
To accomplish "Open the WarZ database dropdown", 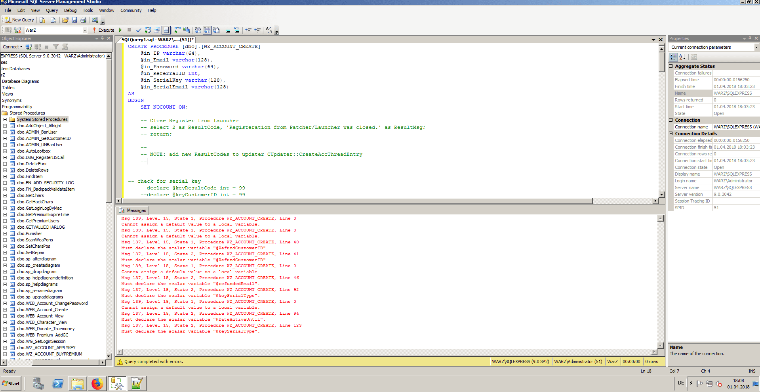I will pos(85,30).
